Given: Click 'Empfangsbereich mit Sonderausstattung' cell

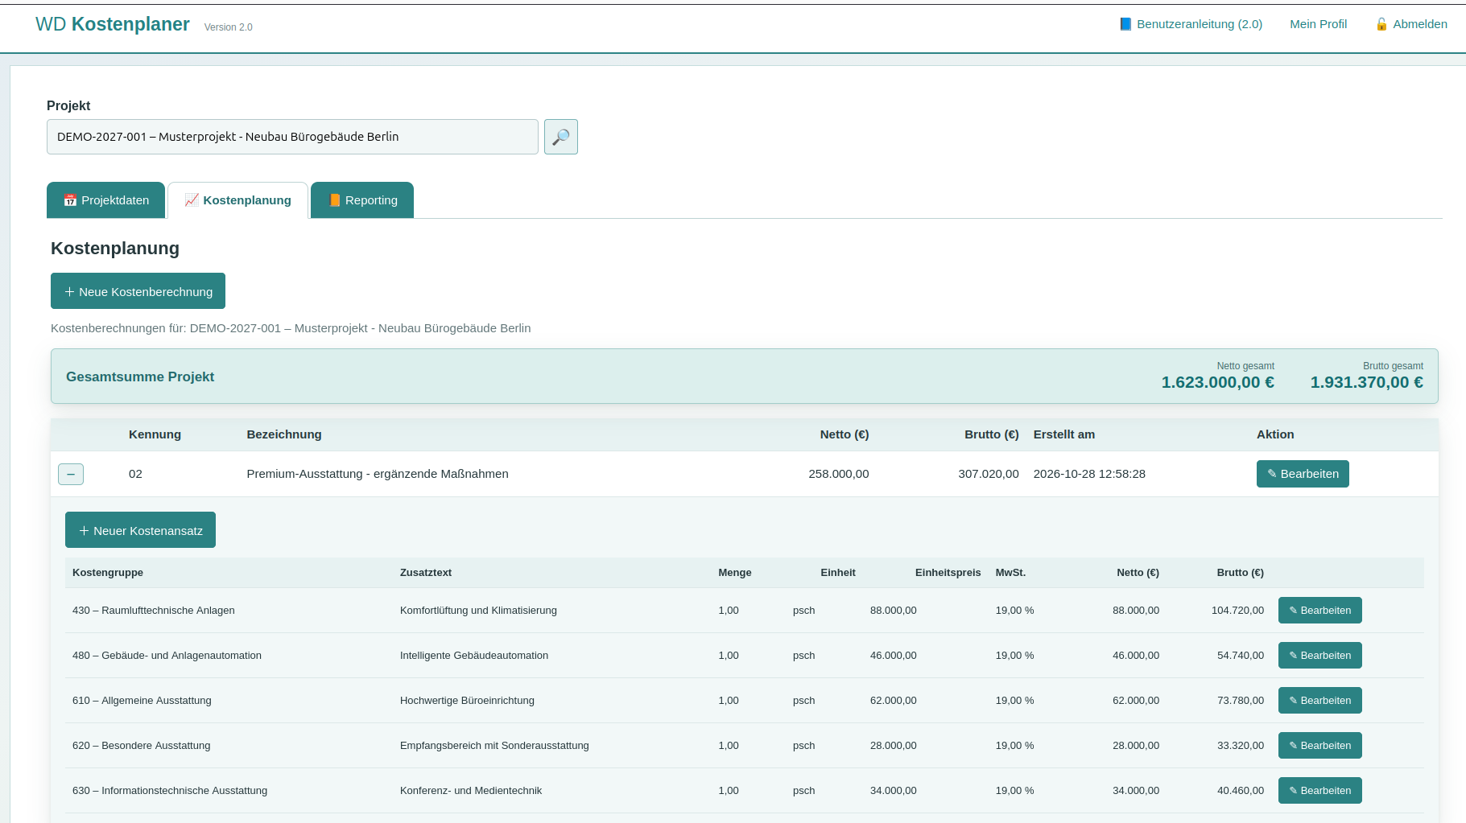Looking at the screenshot, I should tap(494, 746).
